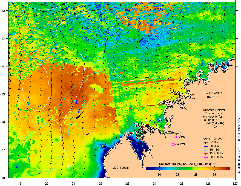
Task: Click the 'Argo' legend label
Action: (x=182, y=136)
